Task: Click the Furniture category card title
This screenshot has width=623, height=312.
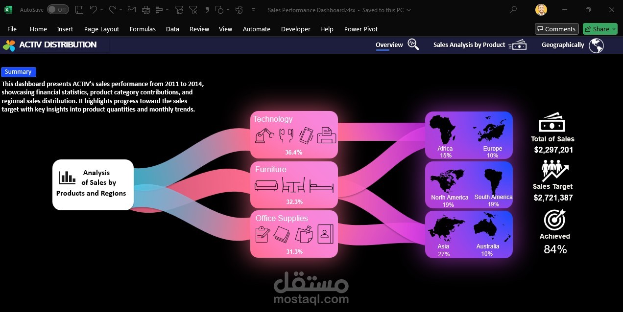Action: (270, 169)
